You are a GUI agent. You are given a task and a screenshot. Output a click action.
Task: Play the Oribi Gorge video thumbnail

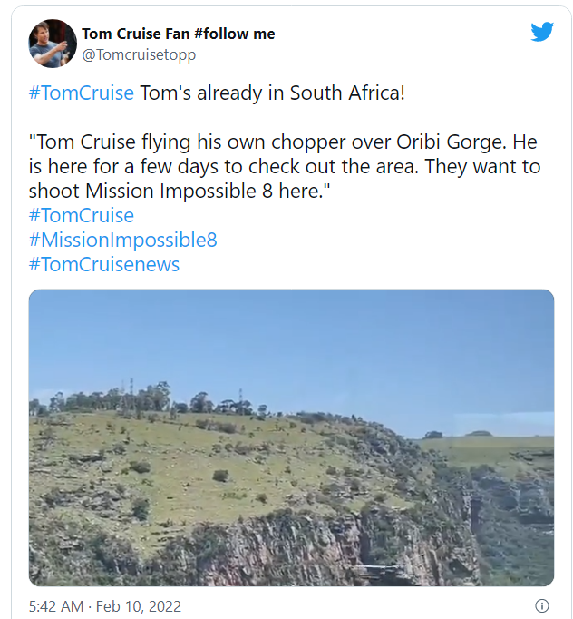coord(291,437)
